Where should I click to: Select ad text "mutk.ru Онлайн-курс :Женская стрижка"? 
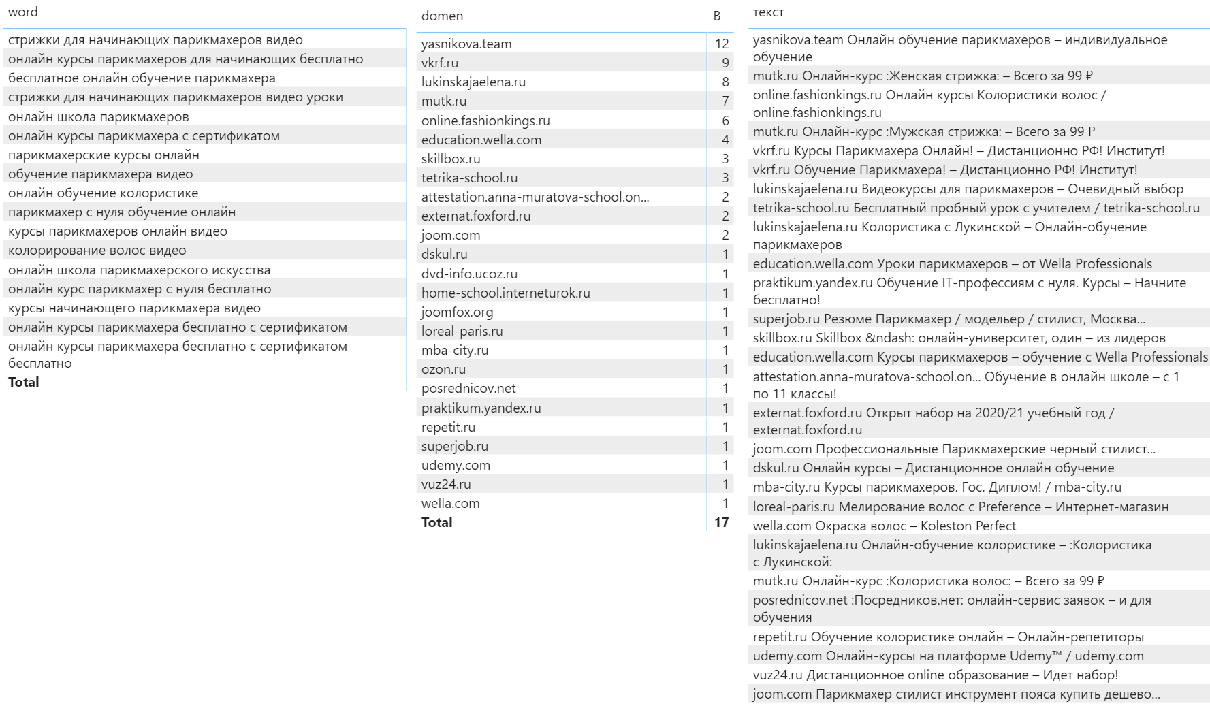click(922, 76)
